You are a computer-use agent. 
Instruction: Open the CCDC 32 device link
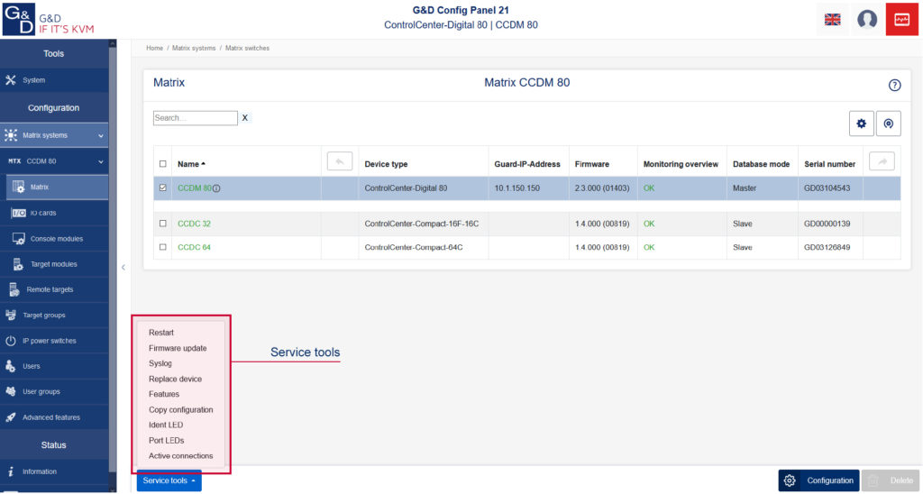coord(195,224)
